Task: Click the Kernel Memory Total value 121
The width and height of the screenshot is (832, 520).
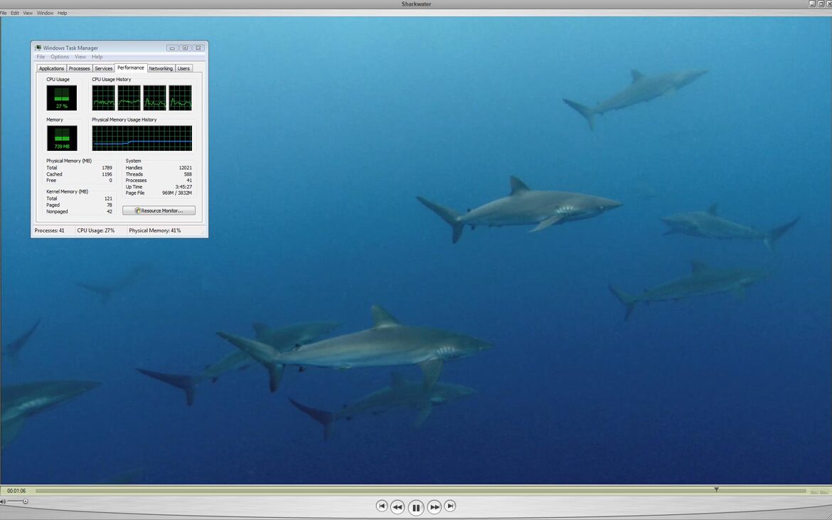Action: (x=108, y=198)
